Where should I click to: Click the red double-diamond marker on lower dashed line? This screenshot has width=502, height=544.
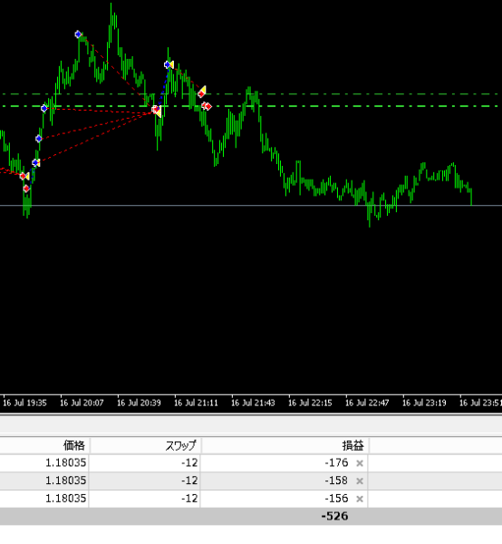[x=207, y=106]
